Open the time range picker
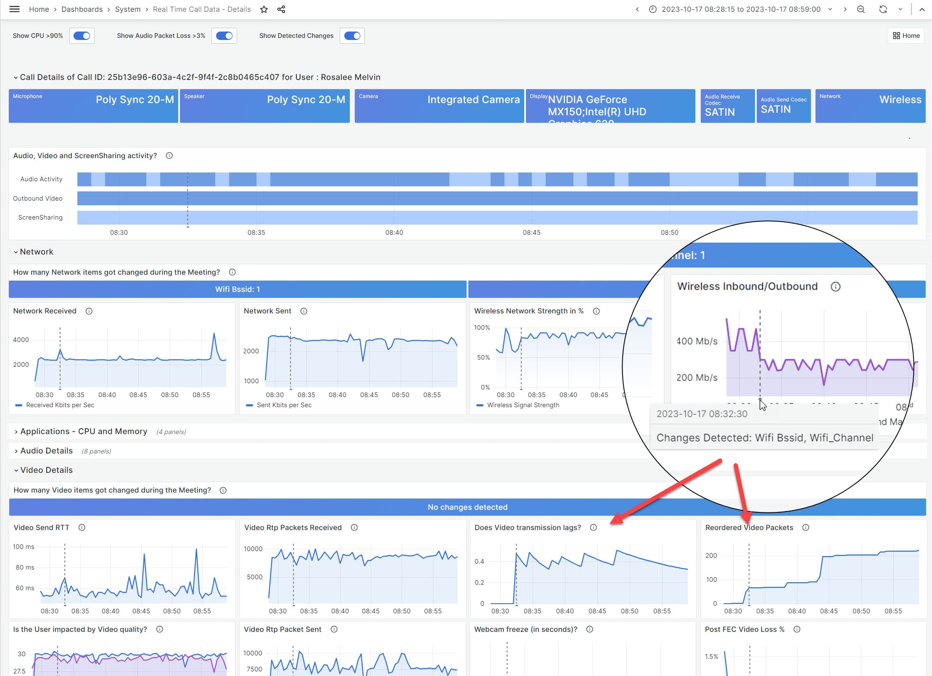This screenshot has width=932, height=676. tap(740, 9)
